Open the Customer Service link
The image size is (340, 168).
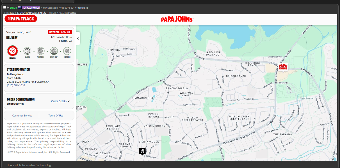pyautogui.click(x=22, y=116)
